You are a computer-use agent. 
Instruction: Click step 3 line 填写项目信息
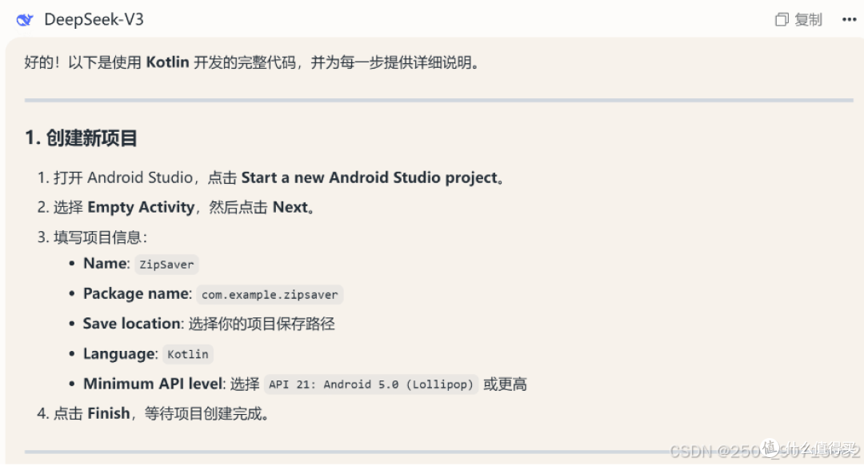tap(93, 237)
